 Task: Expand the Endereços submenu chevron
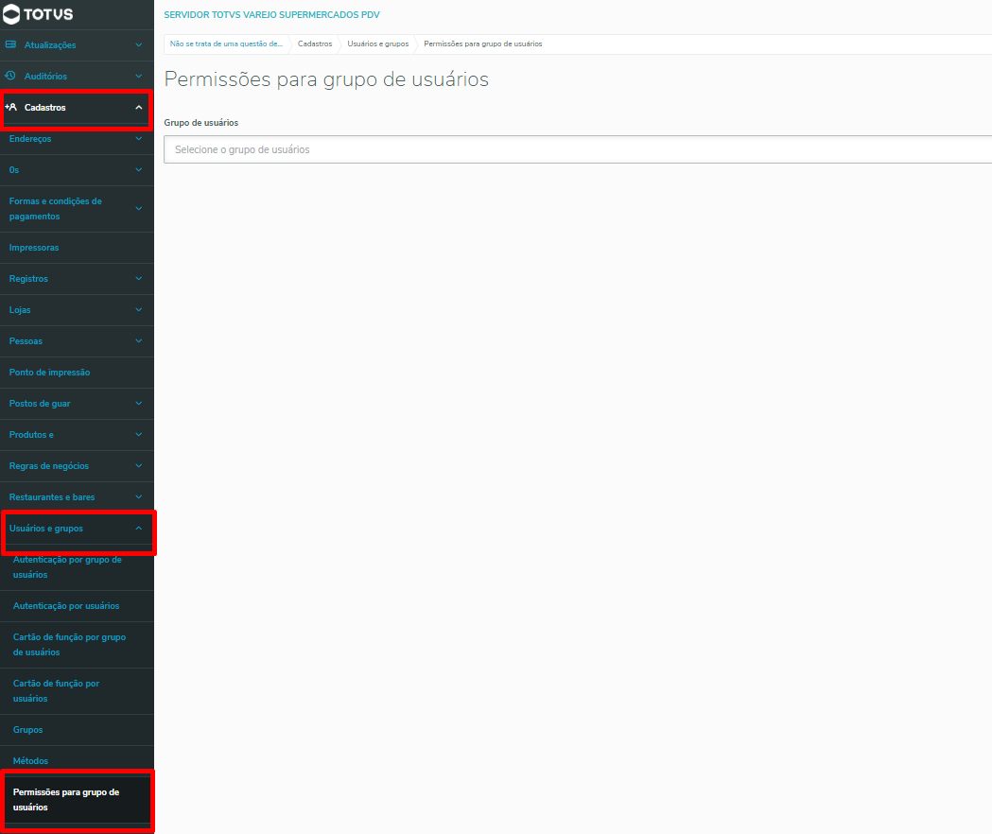click(x=139, y=139)
